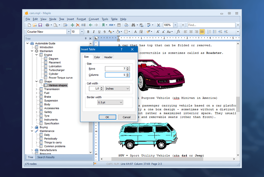Click the replace 'ab ac' icon
The image size is (264, 177).
point(142,25)
